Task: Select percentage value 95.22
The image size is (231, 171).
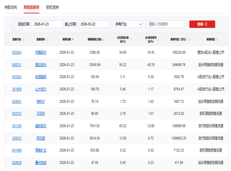Action: (x=123, y=65)
